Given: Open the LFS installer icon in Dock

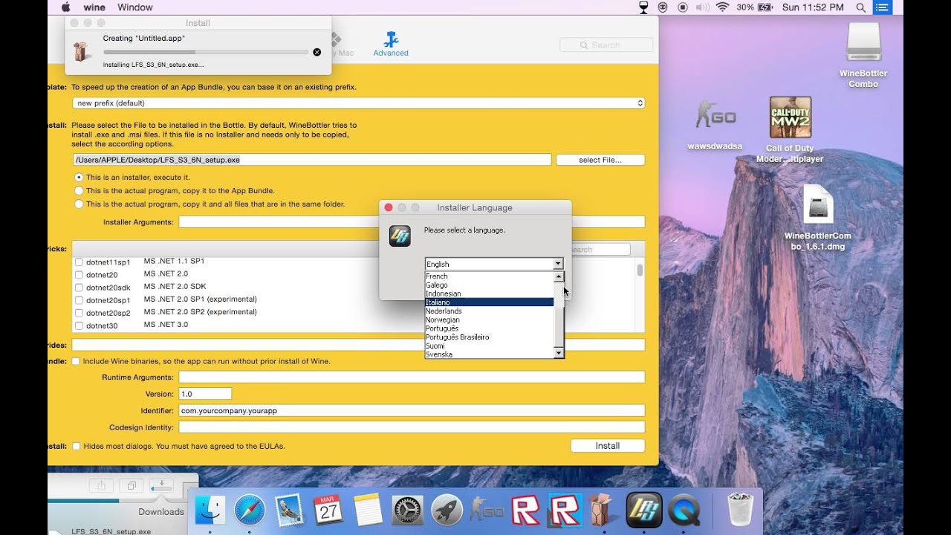Looking at the screenshot, I should pos(644,510).
